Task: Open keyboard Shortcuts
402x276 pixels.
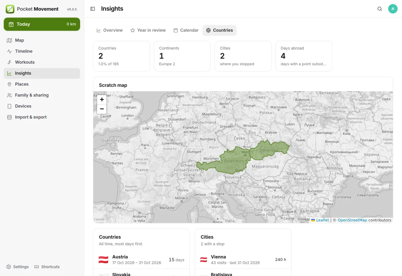Action: tap(47, 267)
